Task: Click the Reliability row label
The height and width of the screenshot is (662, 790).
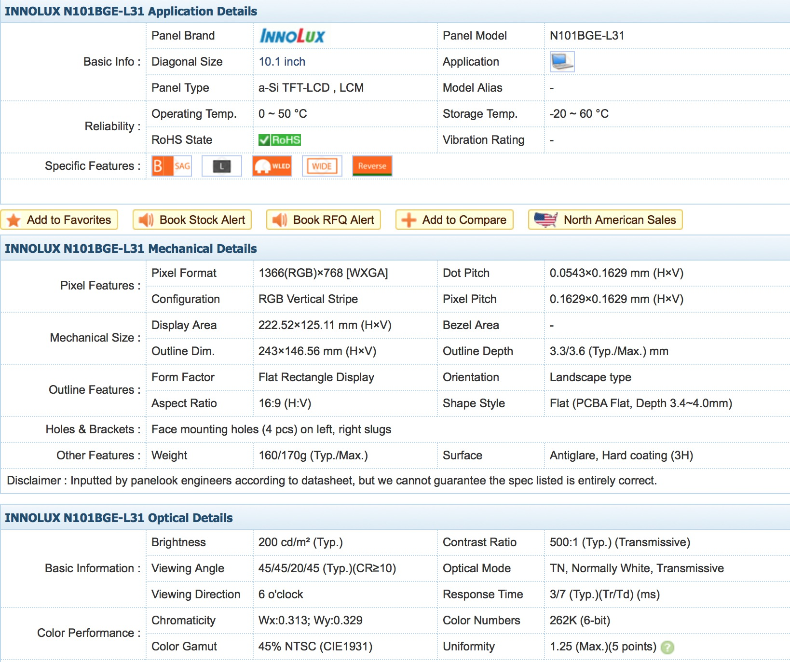Action: pyautogui.click(x=112, y=126)
